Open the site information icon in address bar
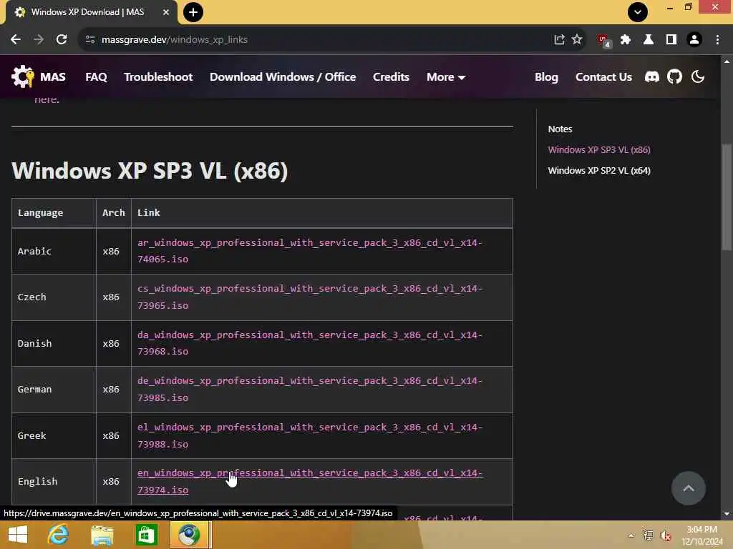The image size is (733, 549). pos(90,40)
